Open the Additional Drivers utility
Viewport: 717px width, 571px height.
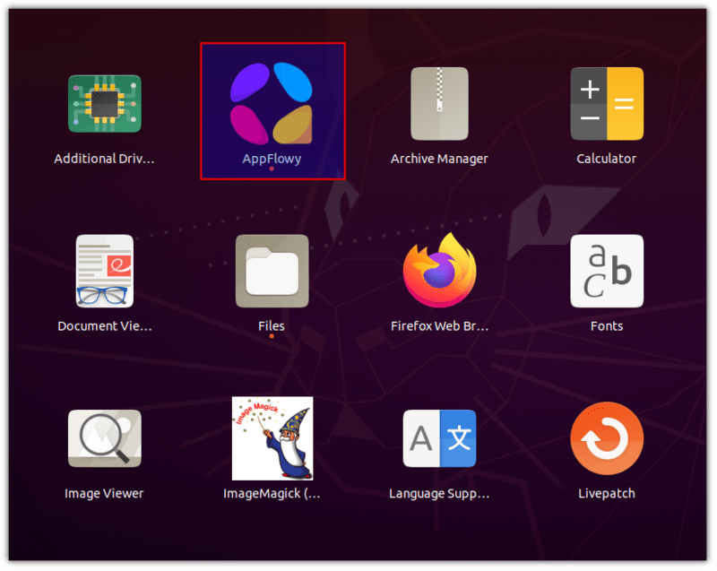105,104
